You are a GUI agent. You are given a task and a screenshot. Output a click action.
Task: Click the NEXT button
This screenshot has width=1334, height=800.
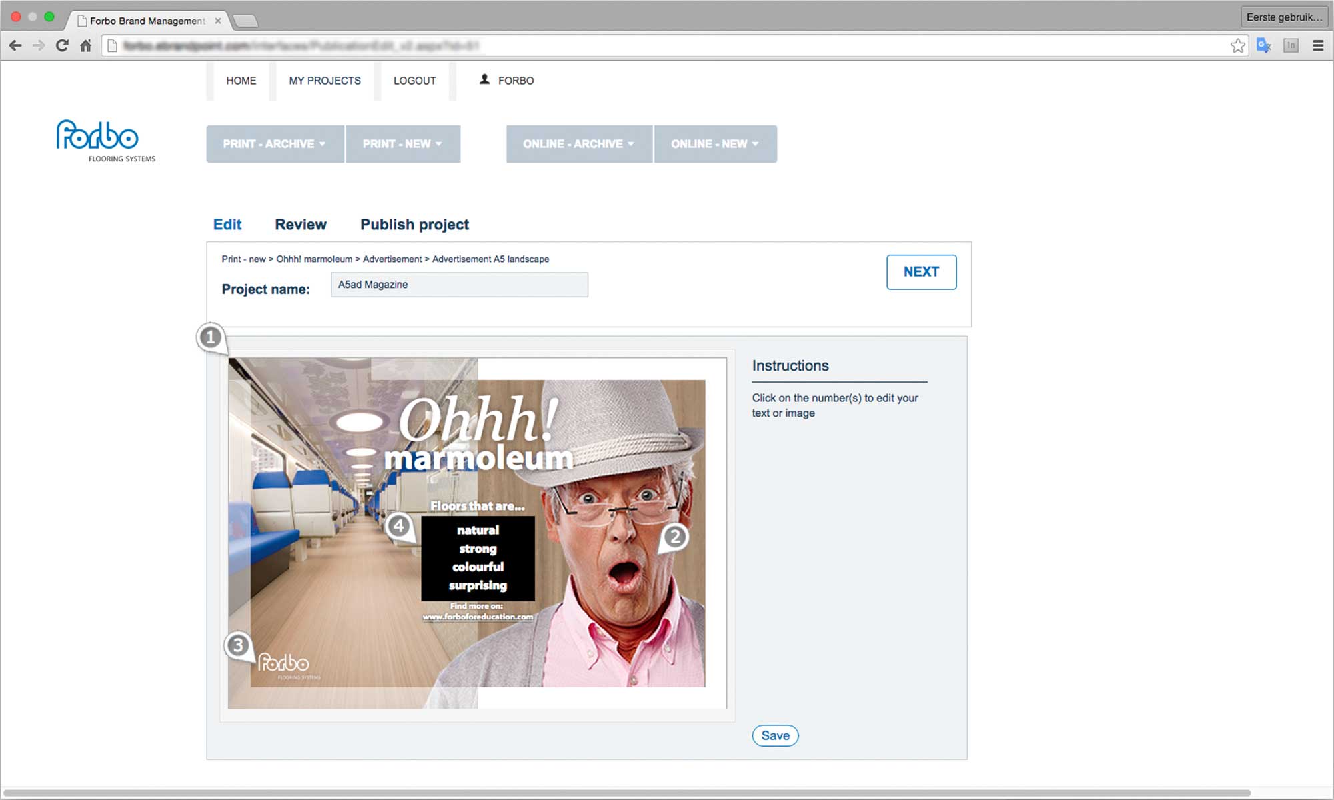coord(921,272)
